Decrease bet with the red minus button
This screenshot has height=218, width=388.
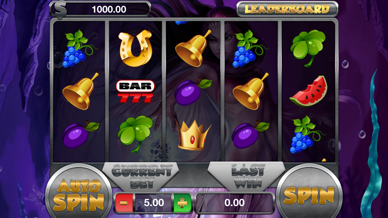(x=124, y=203)
